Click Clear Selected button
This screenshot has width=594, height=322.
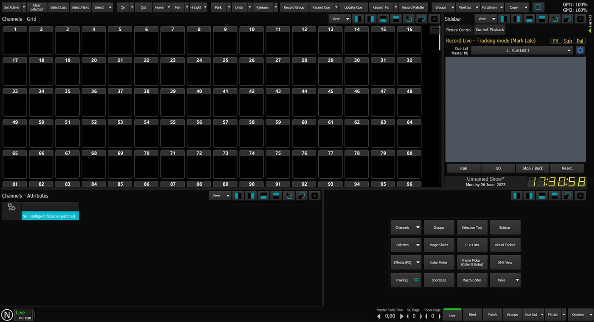37,7
